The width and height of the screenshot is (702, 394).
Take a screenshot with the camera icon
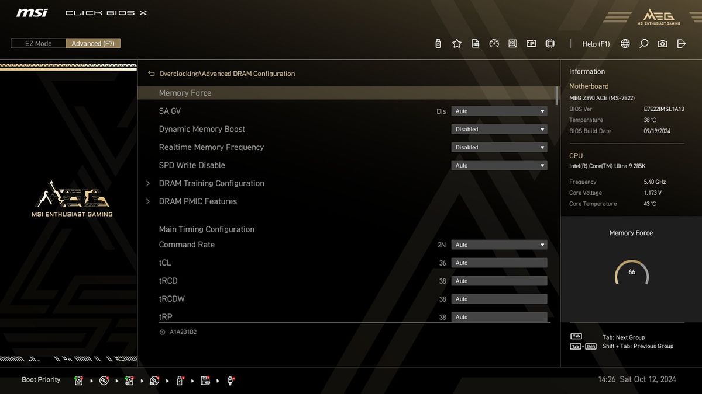[662, 44]
